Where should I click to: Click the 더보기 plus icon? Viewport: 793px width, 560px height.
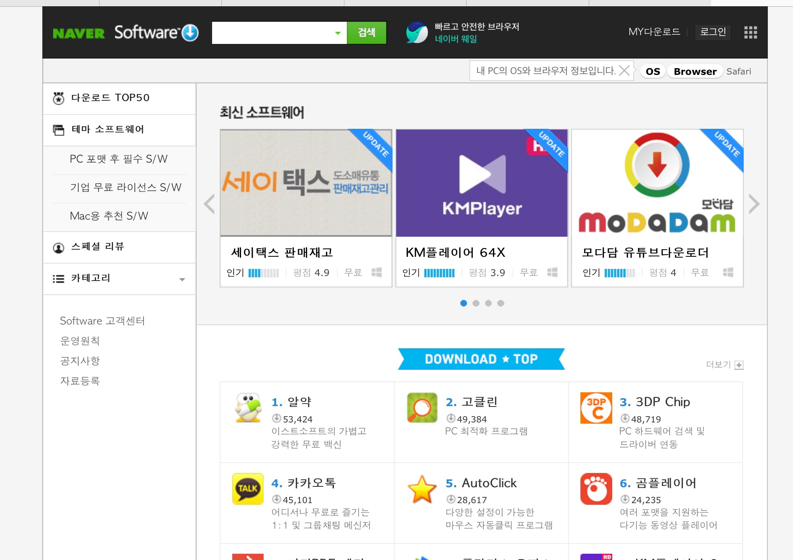click(739, 365)
